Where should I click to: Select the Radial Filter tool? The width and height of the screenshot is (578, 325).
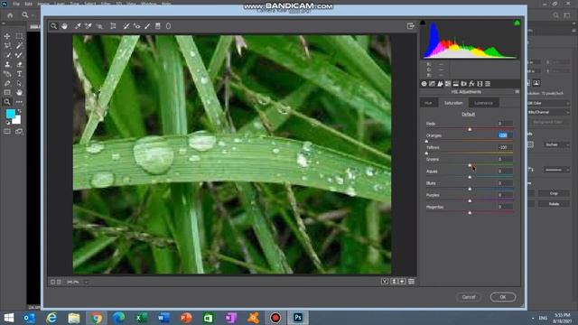(x=169, y=26)
